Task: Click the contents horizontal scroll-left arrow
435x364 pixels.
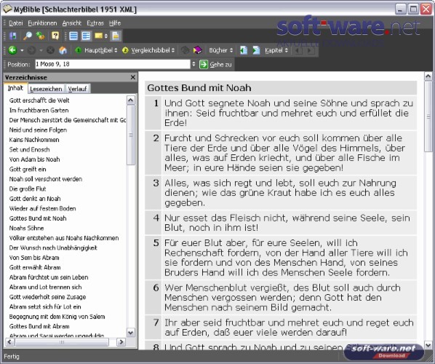Action: (9, 342)
